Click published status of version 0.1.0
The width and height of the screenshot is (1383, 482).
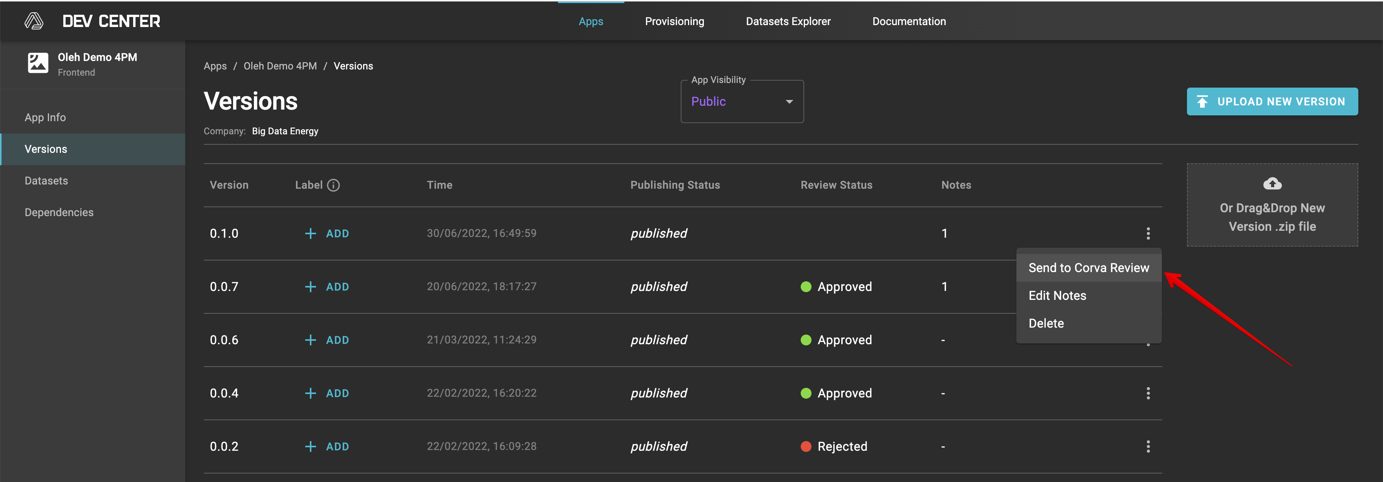click(659, 233)
